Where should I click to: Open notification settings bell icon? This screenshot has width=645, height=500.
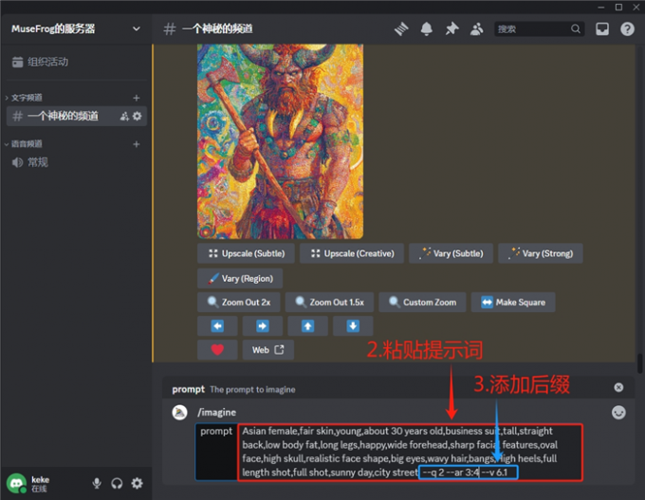click(x=427, y=28)
